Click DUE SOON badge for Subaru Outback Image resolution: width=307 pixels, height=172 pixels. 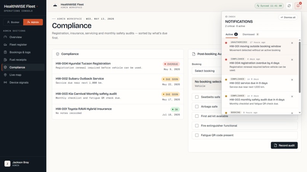click(171, 79)
